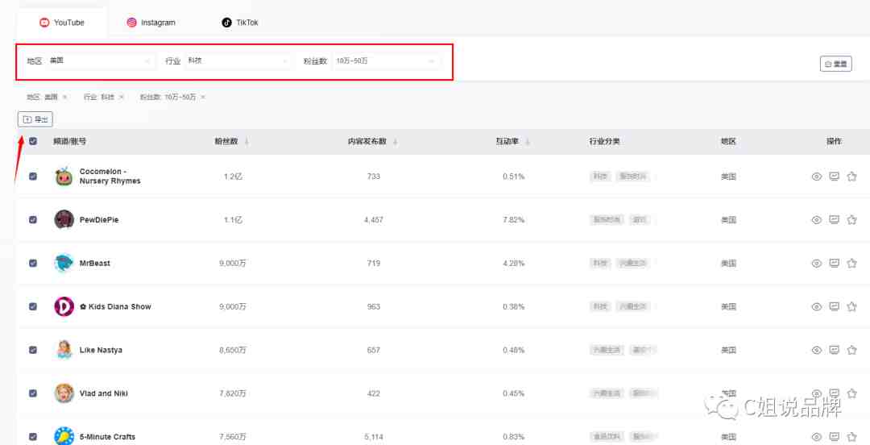Open the Kids Diana Show channel name
This screenshot has width=870, height=445.
[x=115, y=306]
